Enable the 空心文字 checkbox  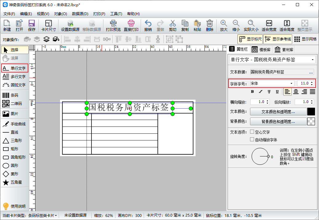pyautogui.click(x=252, y=132)
